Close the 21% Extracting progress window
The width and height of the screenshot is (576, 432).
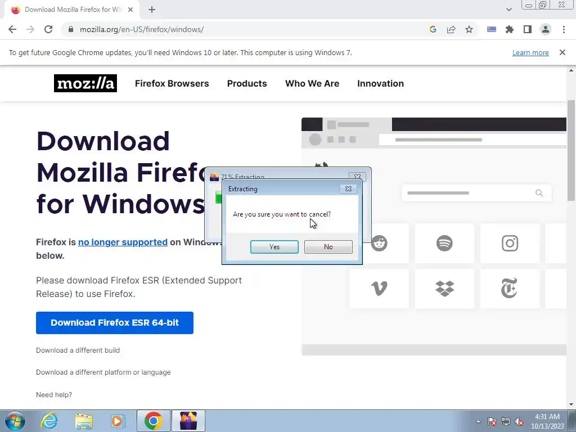coord(357,176)
